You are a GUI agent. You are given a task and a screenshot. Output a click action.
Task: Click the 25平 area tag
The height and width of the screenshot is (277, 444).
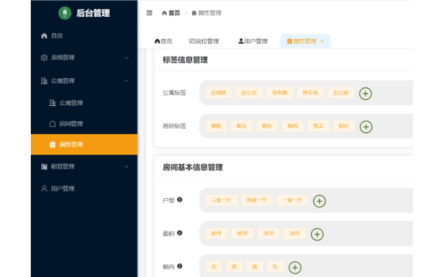click(295, 233)
